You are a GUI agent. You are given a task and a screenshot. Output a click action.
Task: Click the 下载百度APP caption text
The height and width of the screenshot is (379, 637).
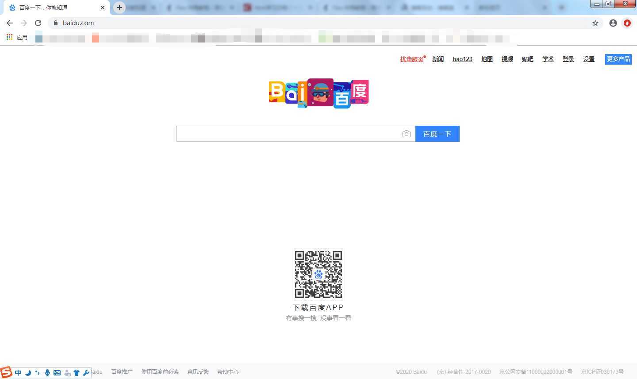318,307
